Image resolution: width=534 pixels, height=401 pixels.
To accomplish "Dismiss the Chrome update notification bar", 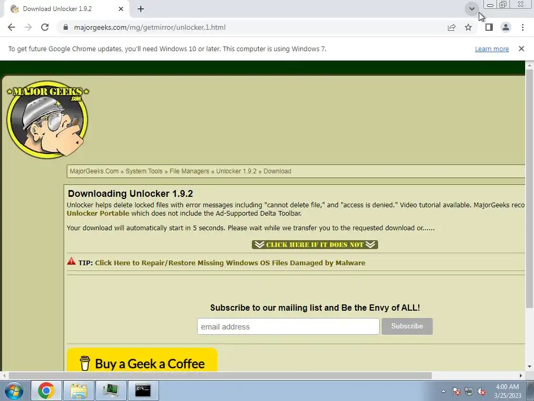I will pos(521,49).
